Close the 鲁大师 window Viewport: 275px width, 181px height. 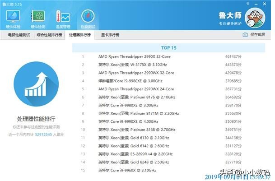click(265, 4)
